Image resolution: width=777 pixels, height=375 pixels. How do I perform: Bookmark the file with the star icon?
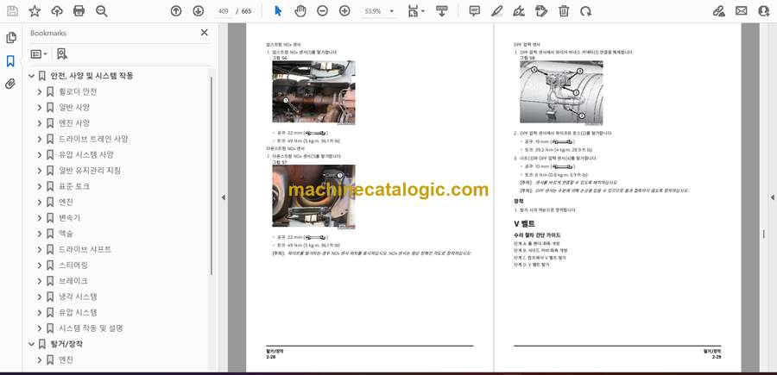click(x=35, y=11)
